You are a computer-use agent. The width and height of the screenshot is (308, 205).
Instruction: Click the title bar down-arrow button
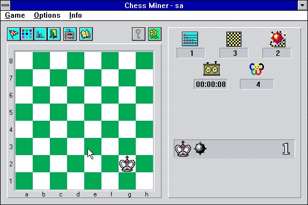[303, 5]
